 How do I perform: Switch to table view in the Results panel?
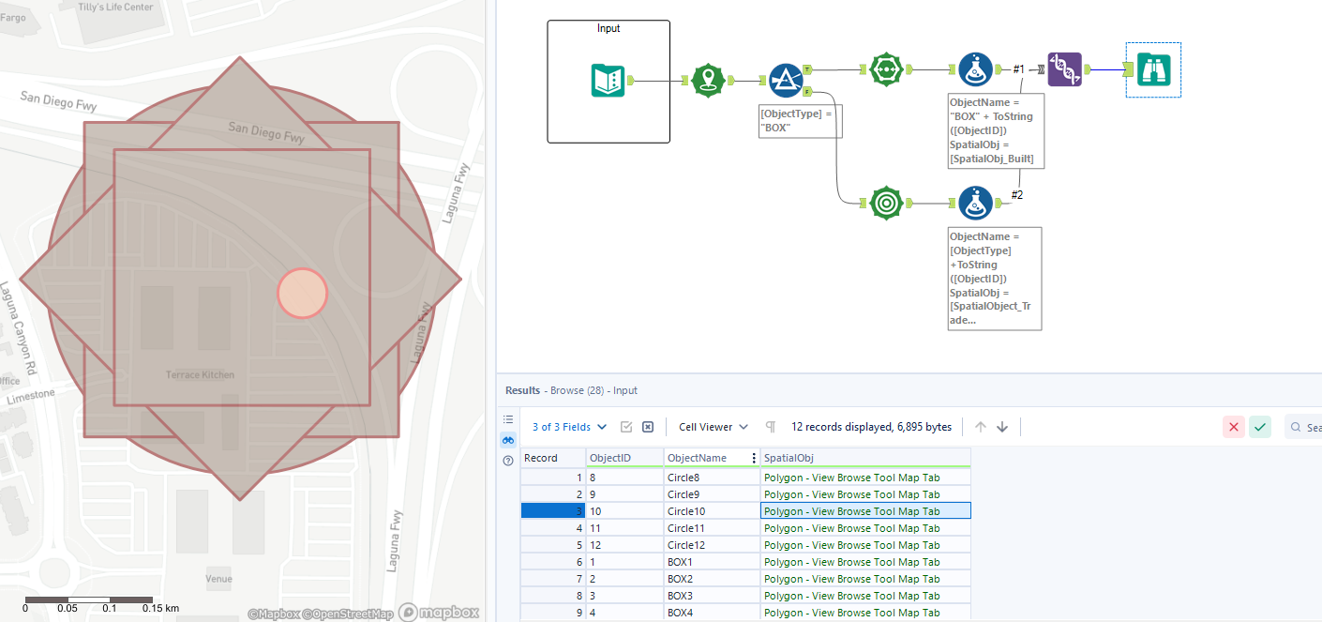point(507,419)
